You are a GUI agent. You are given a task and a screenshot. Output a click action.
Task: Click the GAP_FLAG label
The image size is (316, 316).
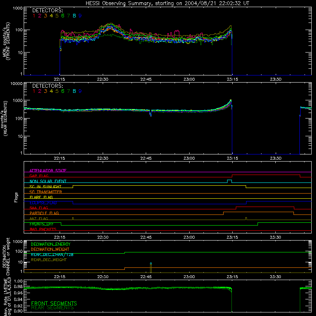[39, 176]
